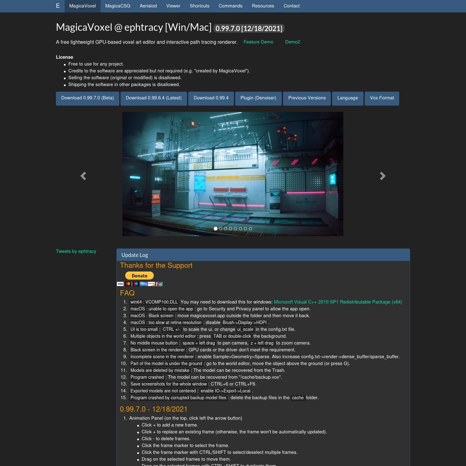Open the MagicaVoxel nav tab

83,6
